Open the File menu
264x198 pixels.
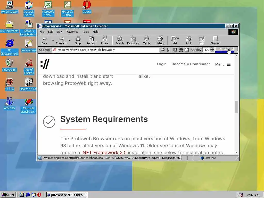click(x=42, y=32)
